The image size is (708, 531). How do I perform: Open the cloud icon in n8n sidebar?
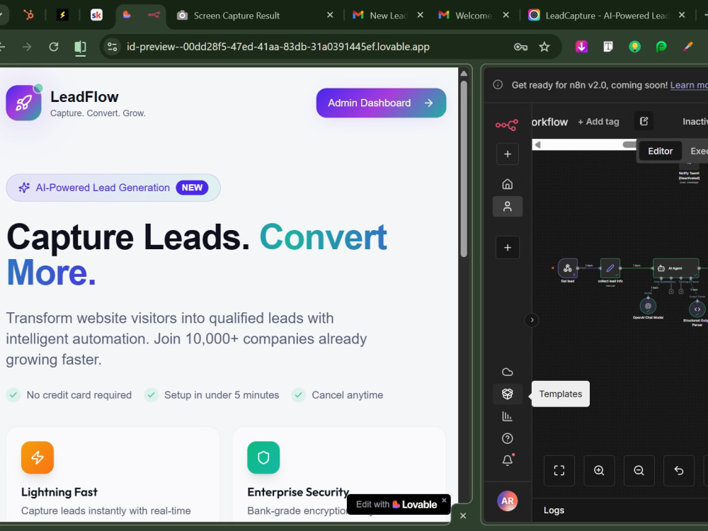[508, 372]
